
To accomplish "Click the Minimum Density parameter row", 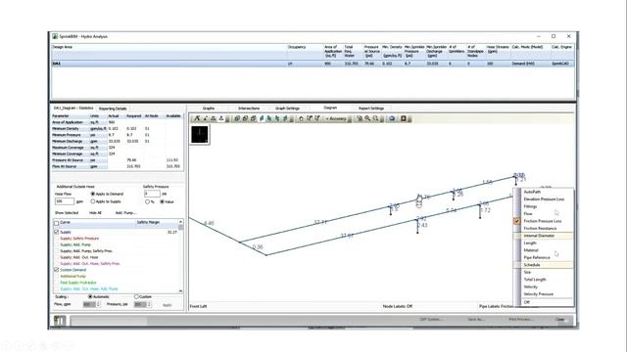I will tap(118, 128).
